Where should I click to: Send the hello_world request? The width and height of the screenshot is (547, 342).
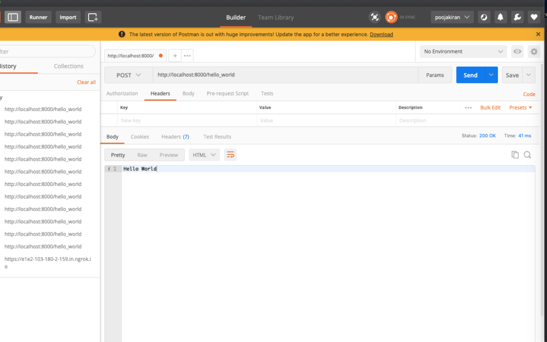click(x=470, y=75)
